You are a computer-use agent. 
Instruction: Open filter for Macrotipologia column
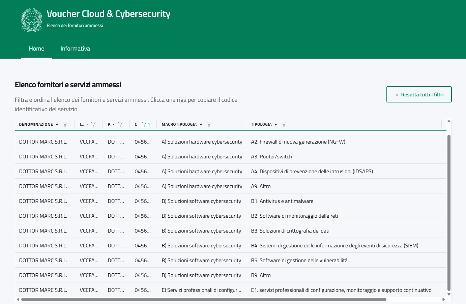[209, 124]
